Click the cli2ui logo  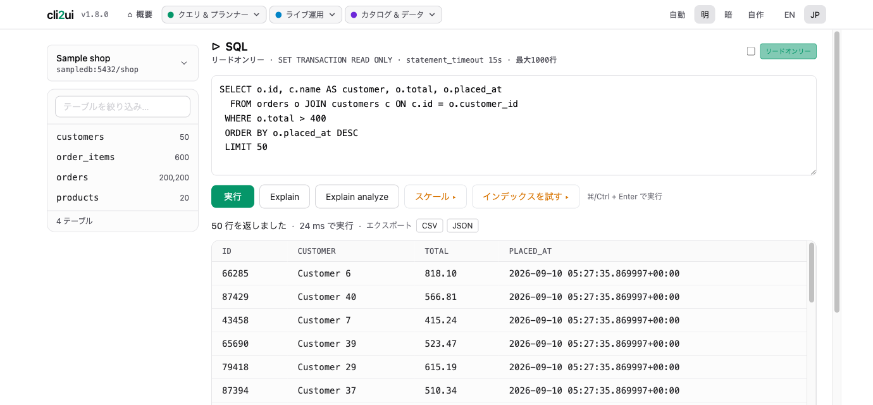click(x=60, y=15)
